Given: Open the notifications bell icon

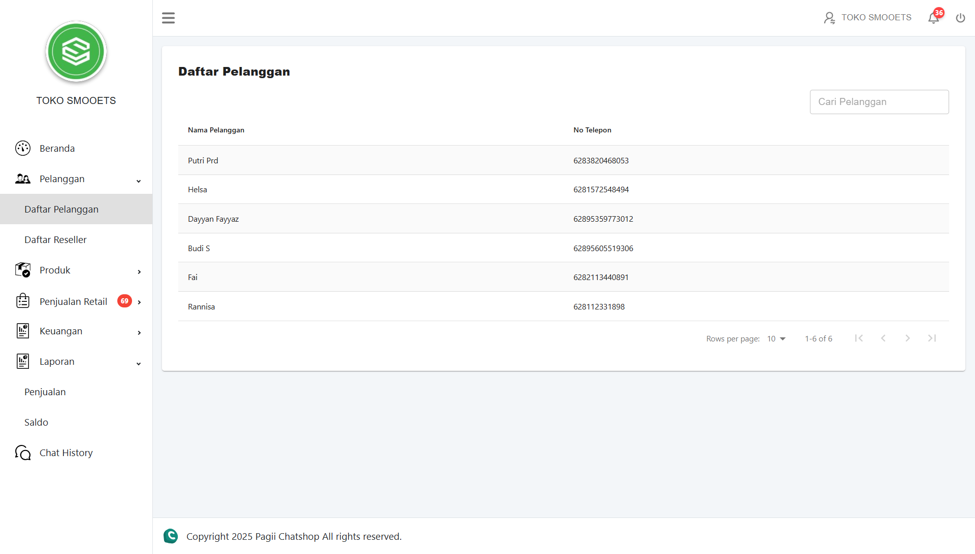Looking at the screenshot, I should click(933, 18).
